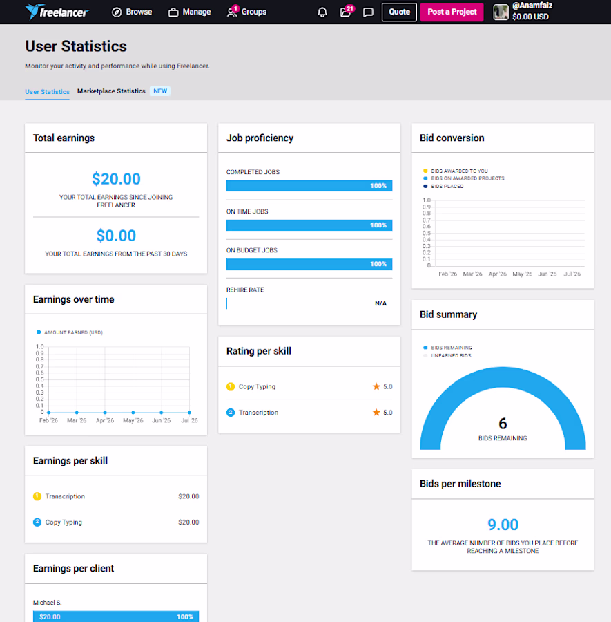
Task: Click the $0.00 USD balance
Action: [x=530, y=17]
